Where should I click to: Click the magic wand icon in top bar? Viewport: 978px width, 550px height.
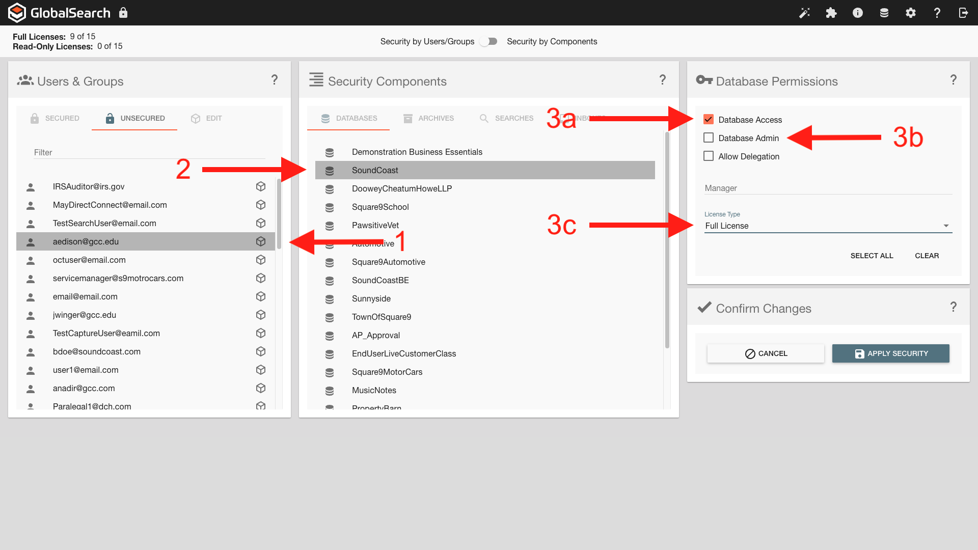click(804, 13)
